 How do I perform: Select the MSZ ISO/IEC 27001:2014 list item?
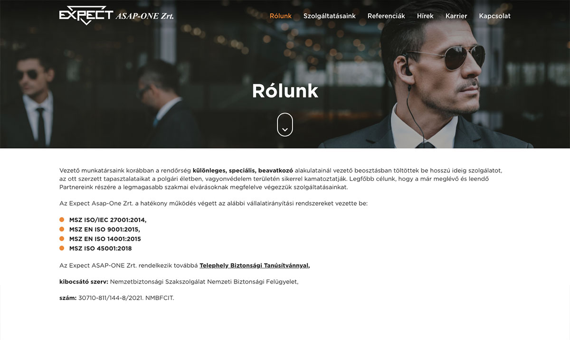tap(108, 220)
